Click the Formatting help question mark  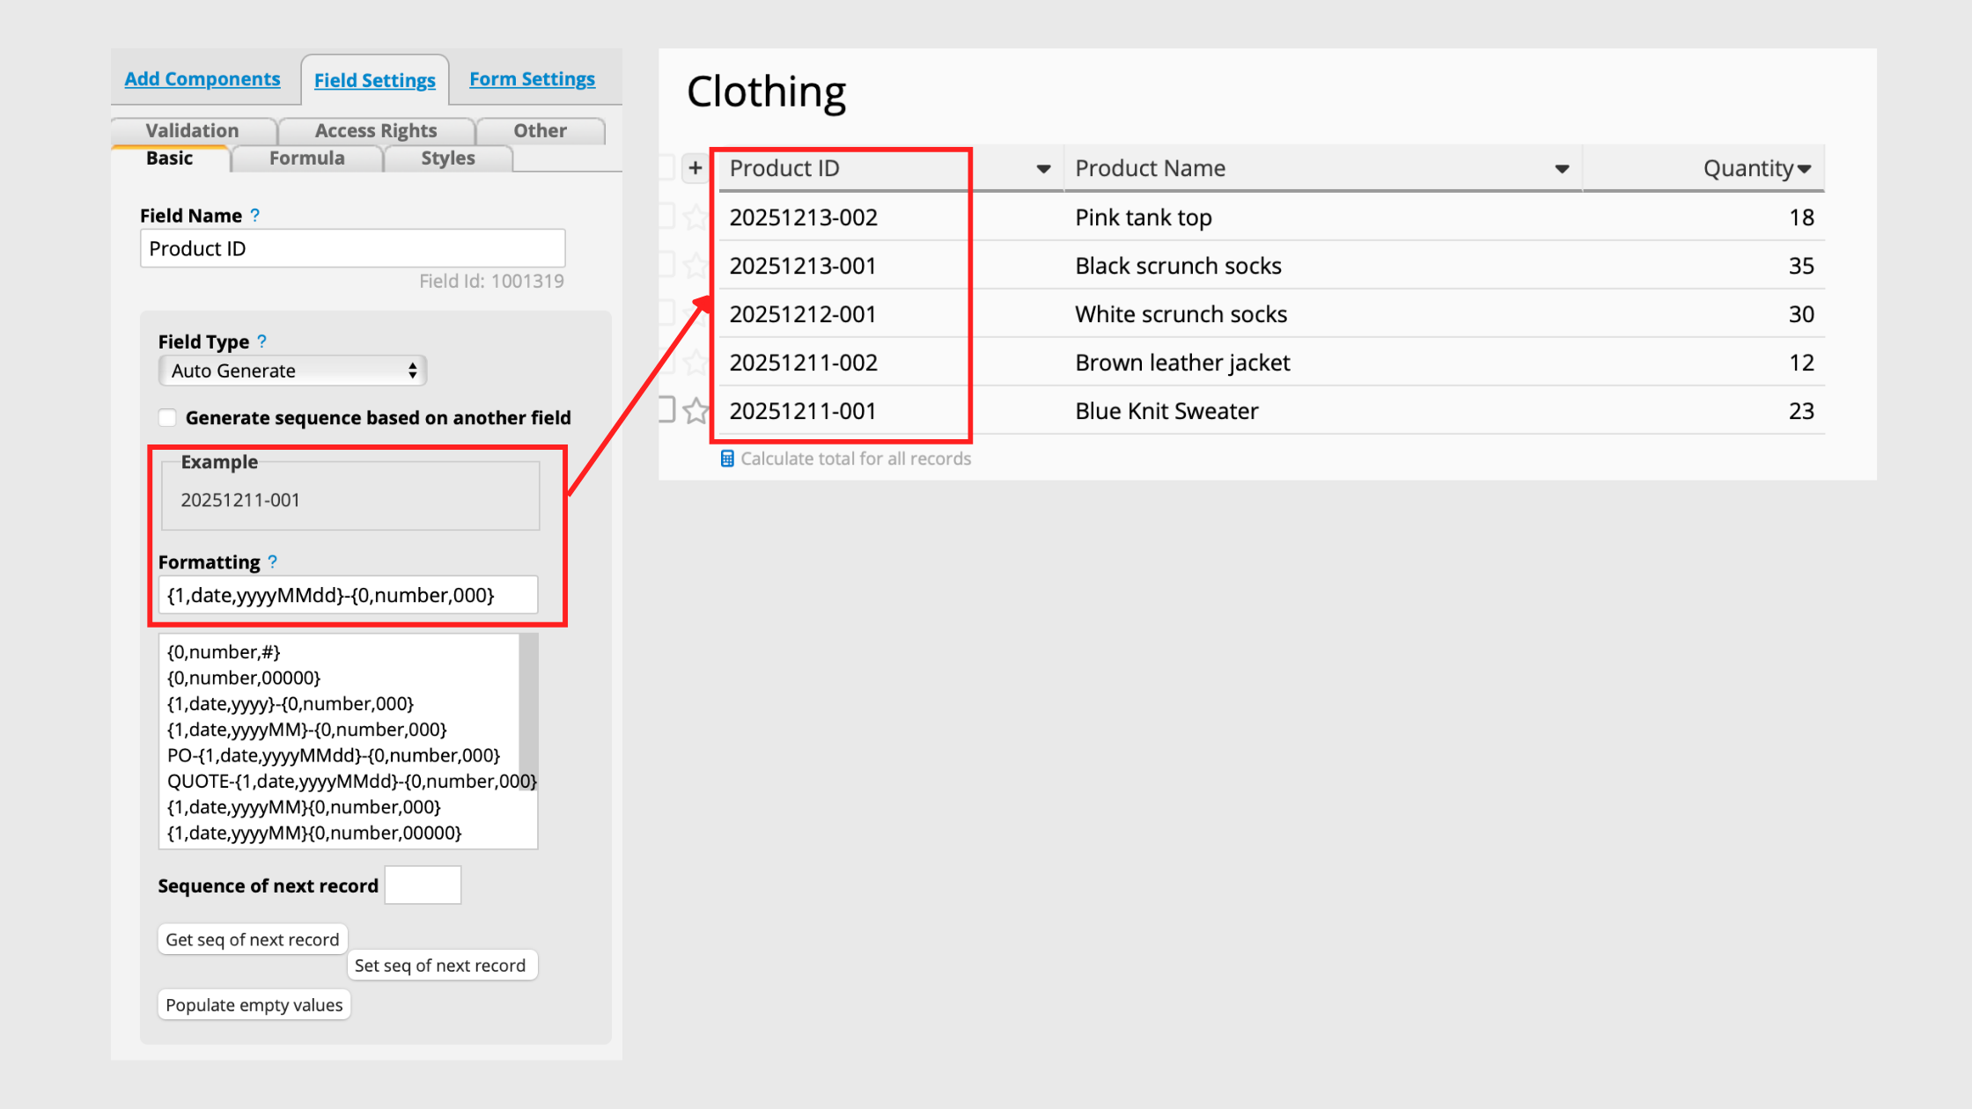click(x=273, y=562)
